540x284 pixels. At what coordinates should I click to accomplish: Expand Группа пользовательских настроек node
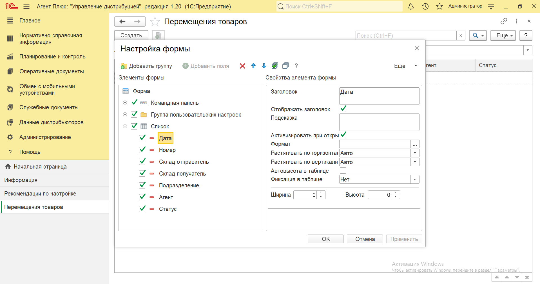pos(125,114)
